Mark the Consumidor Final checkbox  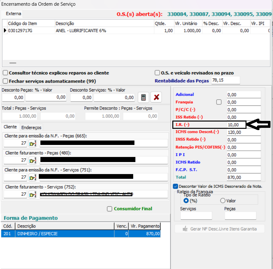[x=110, y=209]
